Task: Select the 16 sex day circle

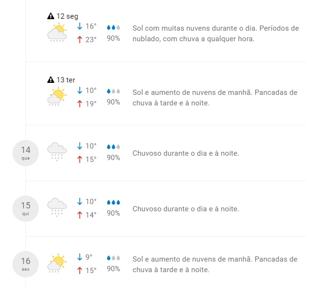Action: [25, 264]
